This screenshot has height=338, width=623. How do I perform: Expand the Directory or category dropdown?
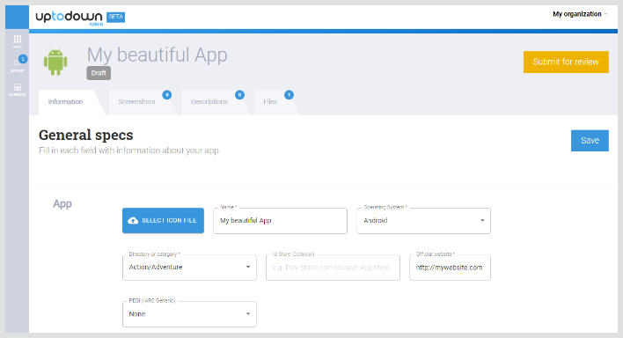pyautogui.click(x=189, y=268)
